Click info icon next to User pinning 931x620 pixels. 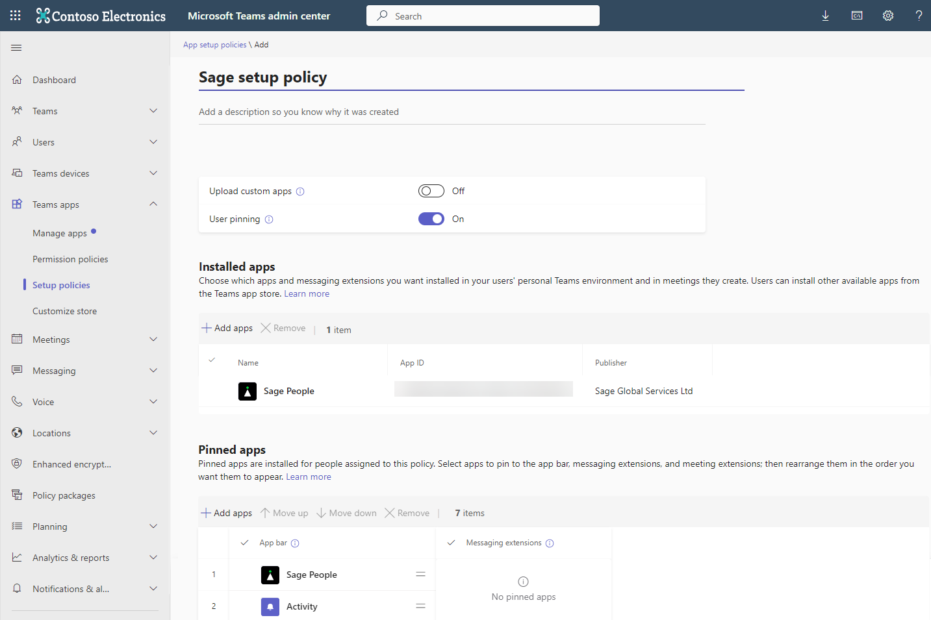pos(269,219)
